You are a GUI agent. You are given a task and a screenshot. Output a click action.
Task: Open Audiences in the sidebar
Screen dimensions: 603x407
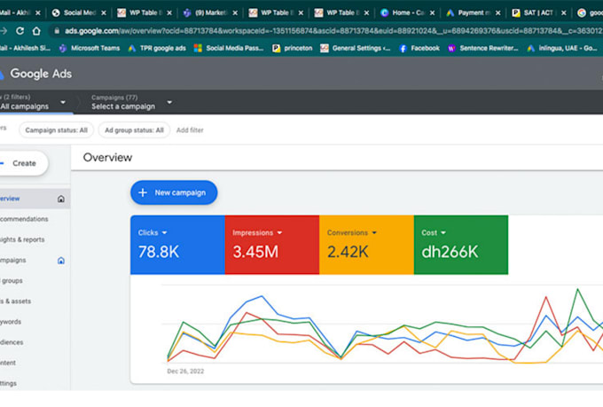point(12,342)
